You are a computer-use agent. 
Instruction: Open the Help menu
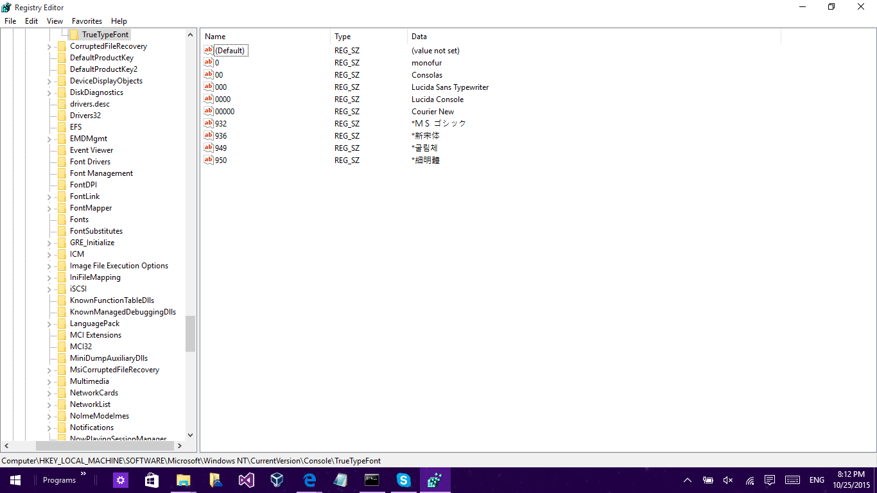[119, 21]
